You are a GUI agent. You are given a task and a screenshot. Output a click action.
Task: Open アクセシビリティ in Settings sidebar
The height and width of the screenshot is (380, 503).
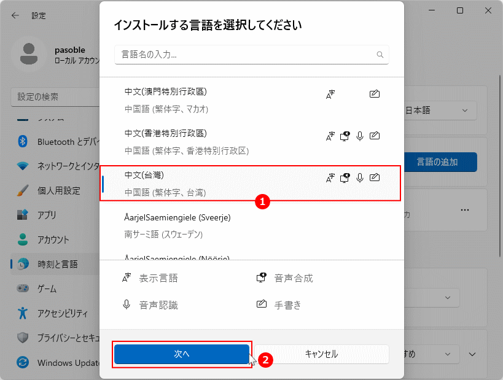point(55,313)
